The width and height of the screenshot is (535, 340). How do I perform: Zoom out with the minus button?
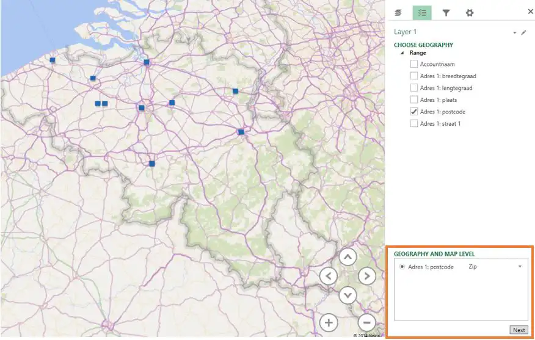coord(366,322)
